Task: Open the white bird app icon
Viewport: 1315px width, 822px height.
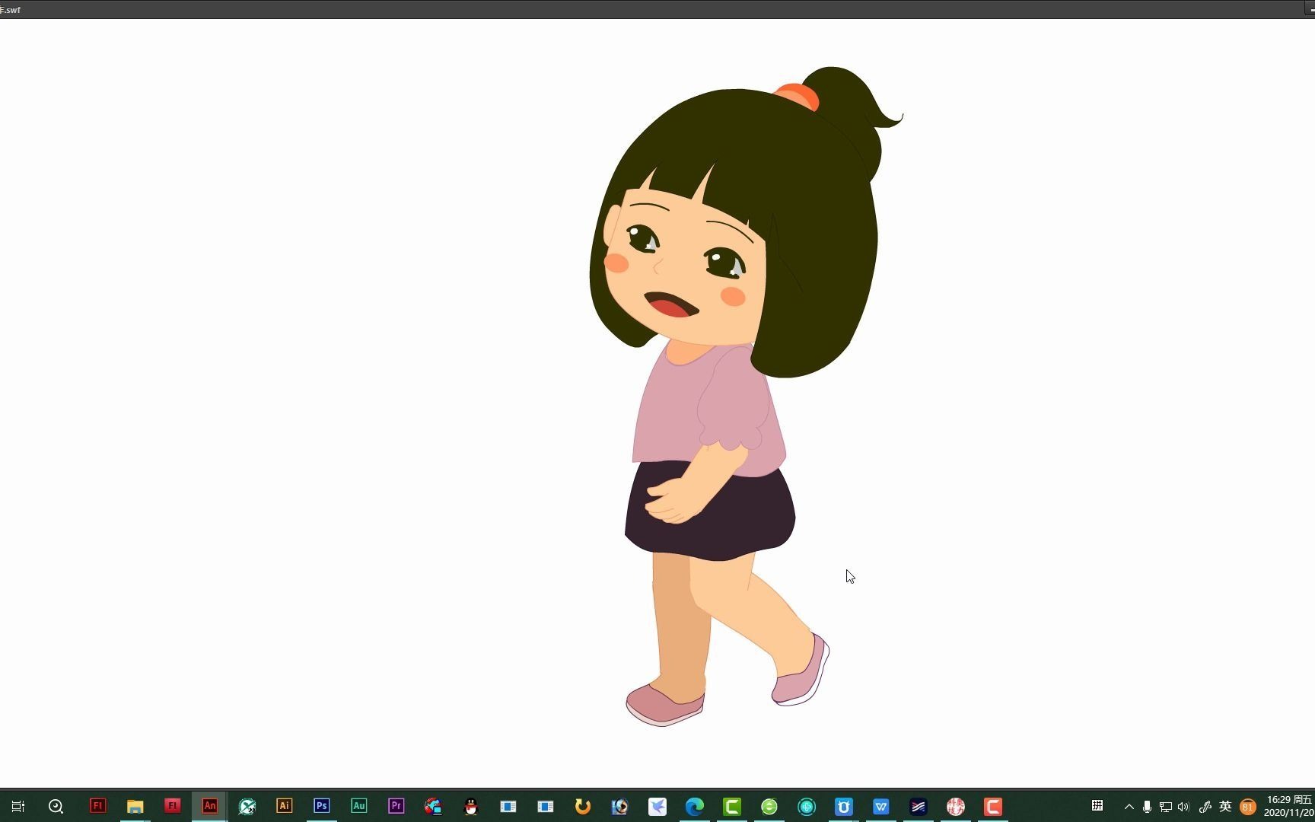Action: click(657, 806)
